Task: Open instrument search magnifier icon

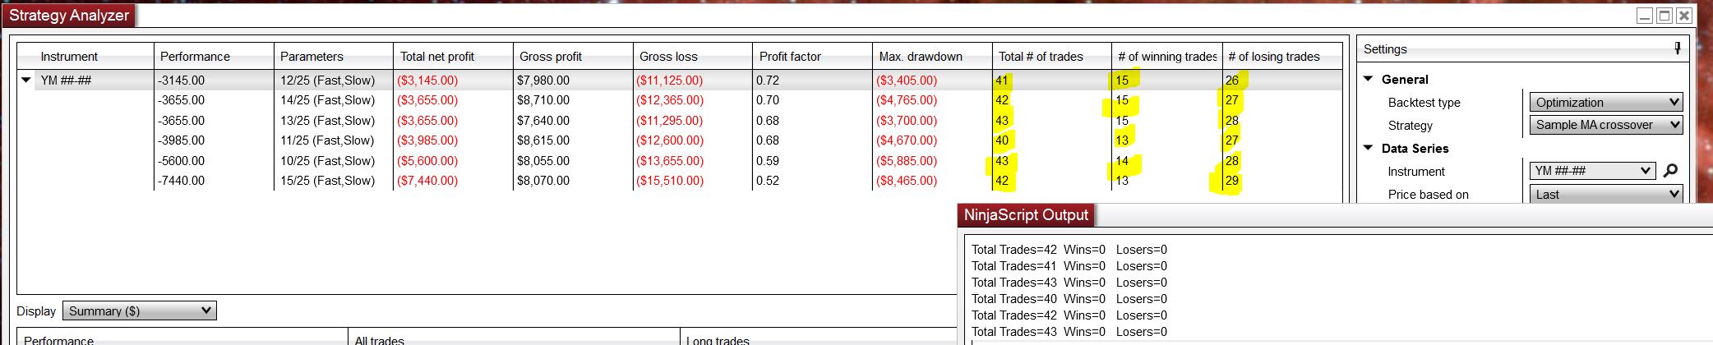Action: click(x=1670, y=171)
